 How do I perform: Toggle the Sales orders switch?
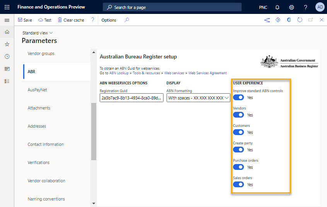tap(238, 185)
